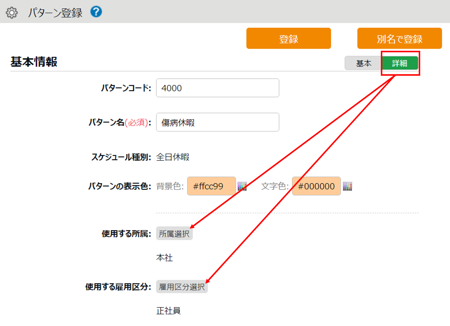This screenshot has height=326, width=450.
Task: Click the パターンの表示色 label
Action: [x=119, y=186]
